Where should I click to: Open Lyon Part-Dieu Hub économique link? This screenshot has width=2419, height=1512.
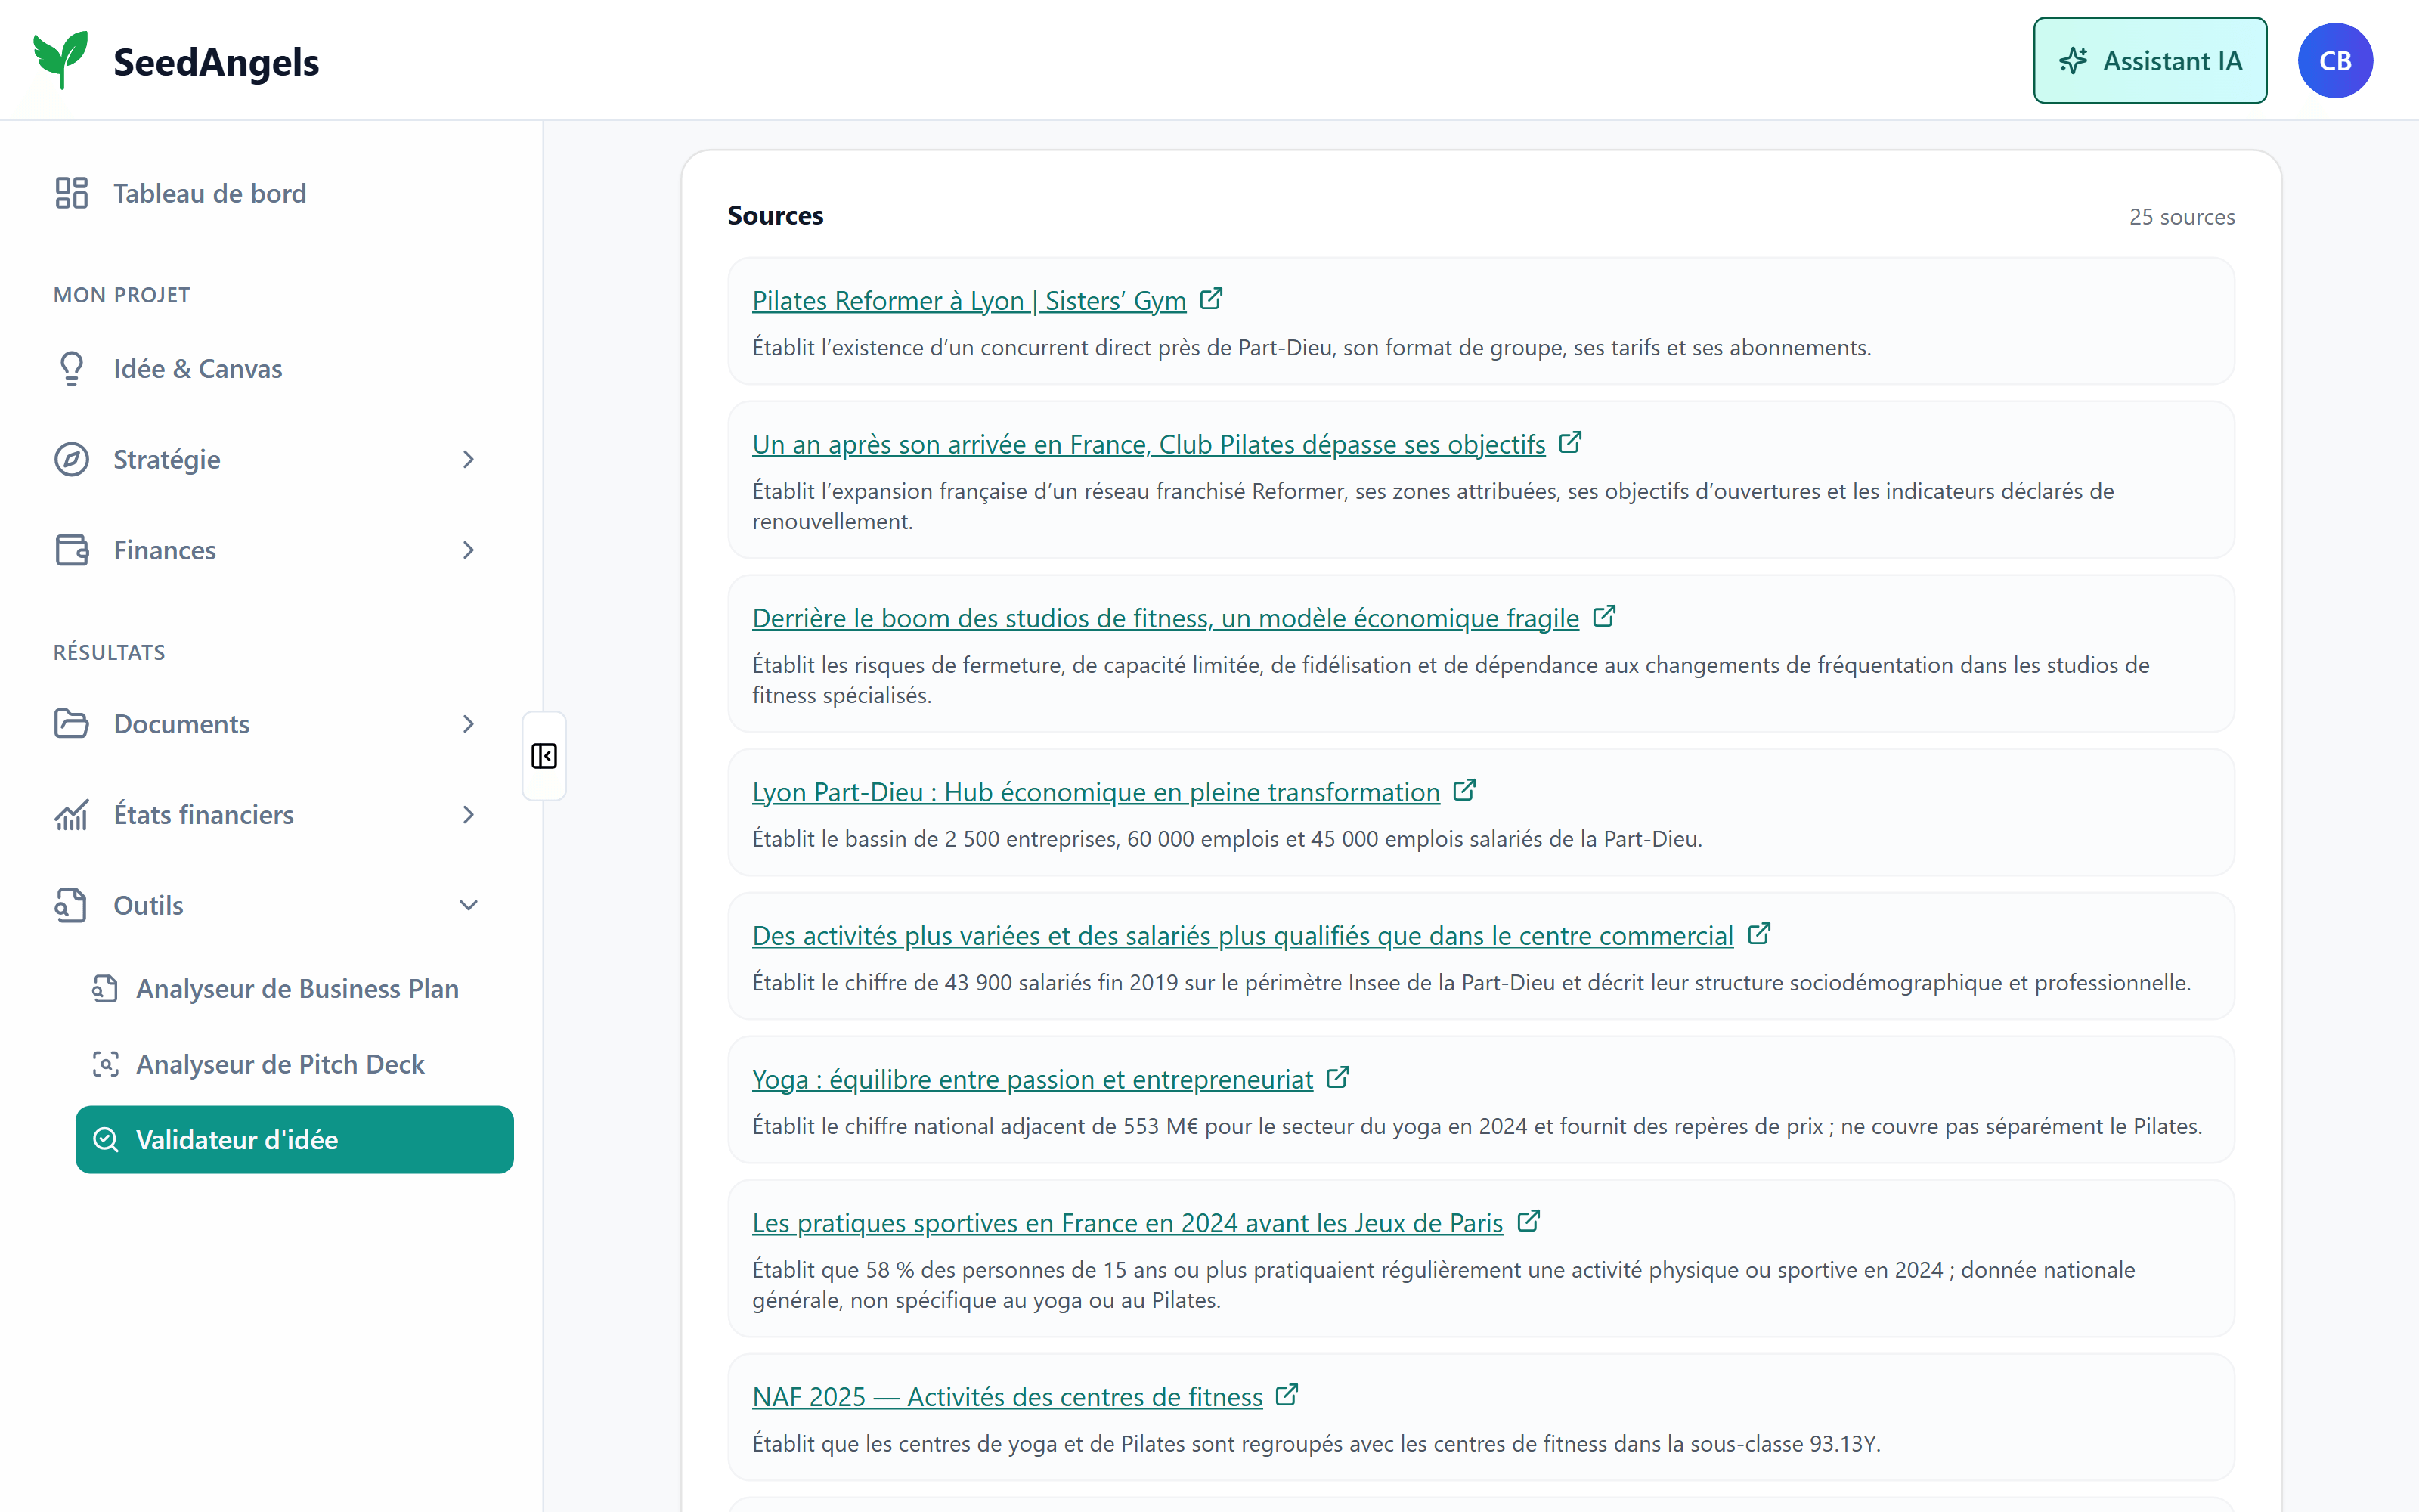[1095, 792]
